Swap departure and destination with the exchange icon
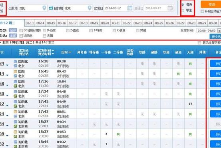The width and height of the screenshot is (221, 148). [x=51, y=8]
